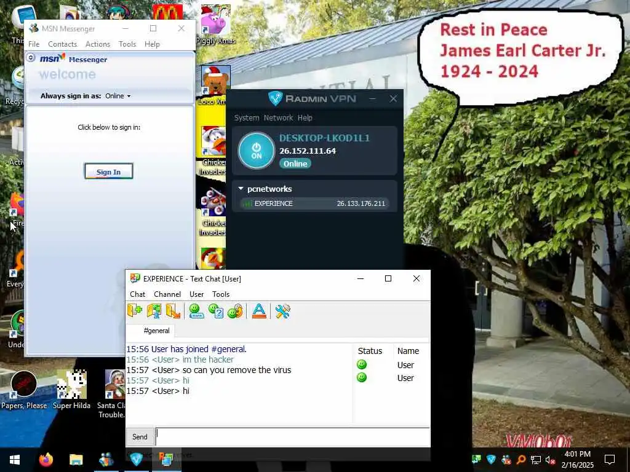630x472 pixels.
Task: Open the Actions menu in MSN Messenger
Action: (98, 44)
